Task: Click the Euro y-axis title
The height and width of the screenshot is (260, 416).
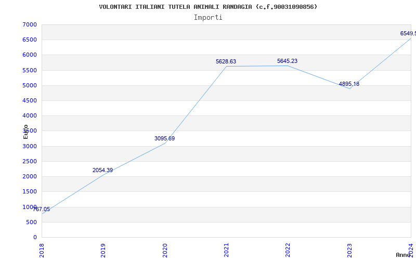Action: [25, 132]
